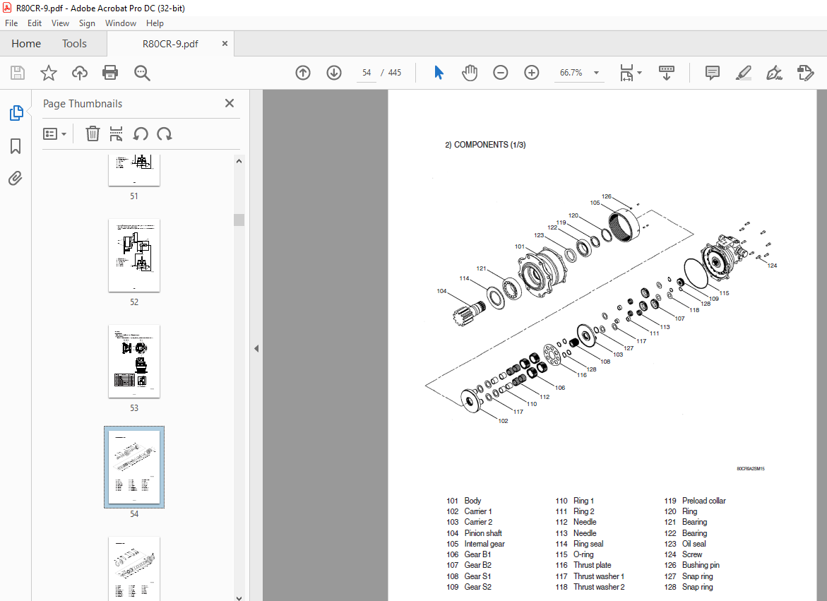Open the Find text search tool
Screen dimensions: 827x601
coord(142,73)
